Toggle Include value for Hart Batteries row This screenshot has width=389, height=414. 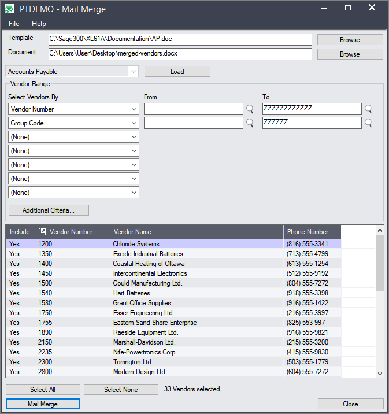14,293
